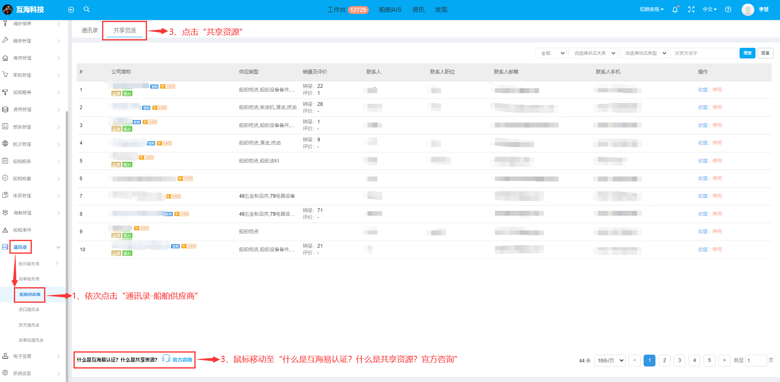Open the 全部 filter dropdown

coord(551,53)
